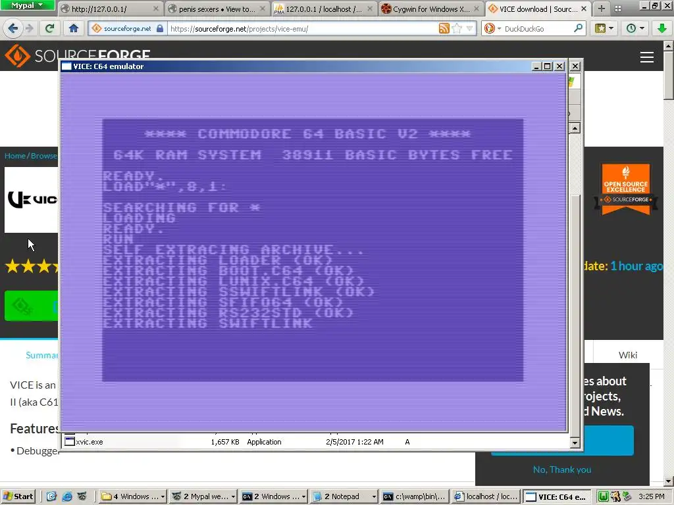Switch to the Cygwin for Windows tab
This screenshot has width=674, height=505.
[x=431, y=9]
